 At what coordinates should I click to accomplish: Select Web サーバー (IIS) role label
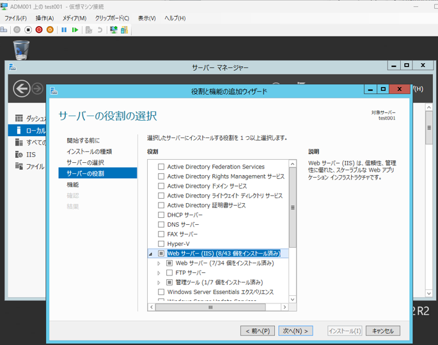[x=224, y=253]
